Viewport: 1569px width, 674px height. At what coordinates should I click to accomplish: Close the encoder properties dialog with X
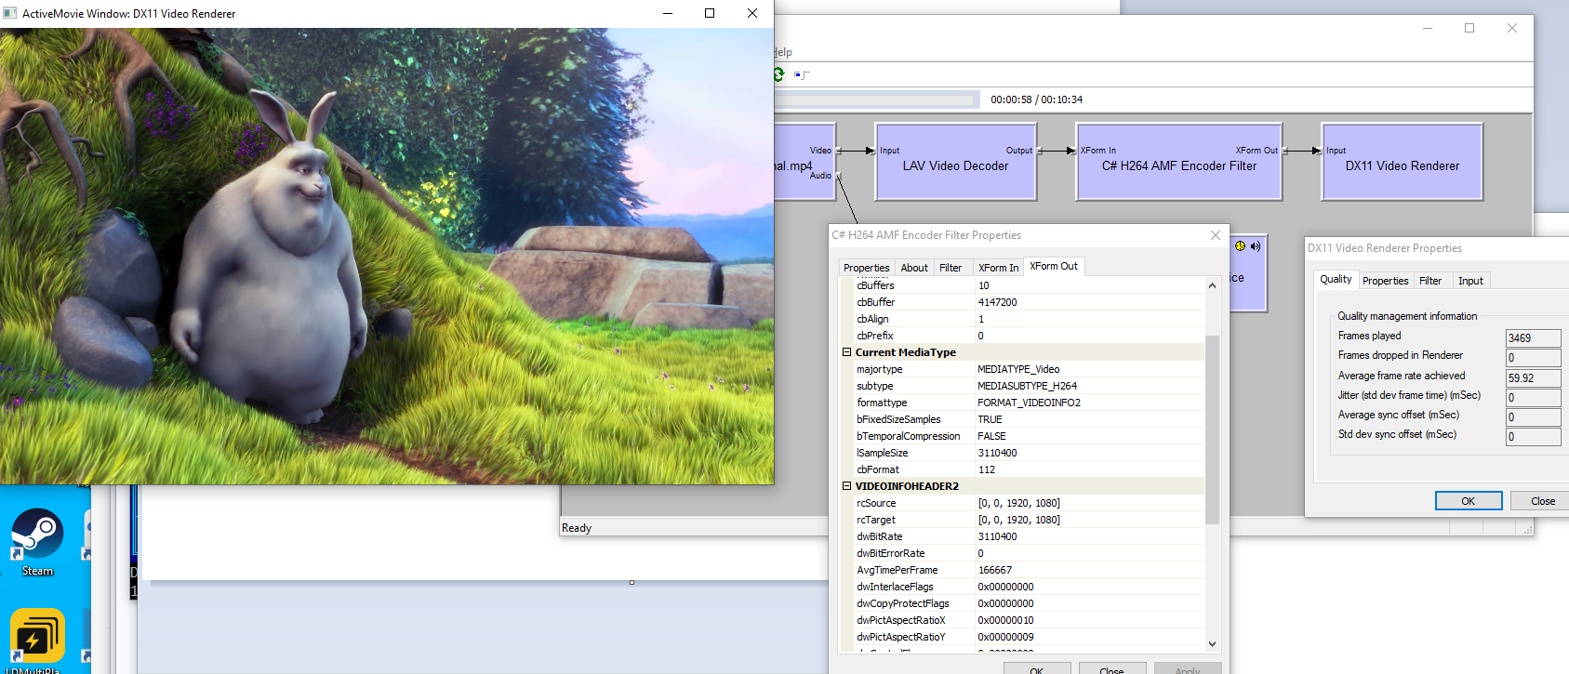click(x=1215, y=235)
